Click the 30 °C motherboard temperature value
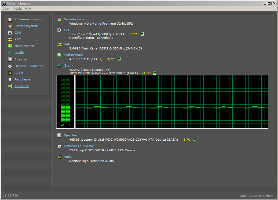The width and height of the screenshot is (278, 200). click(111, 59)
